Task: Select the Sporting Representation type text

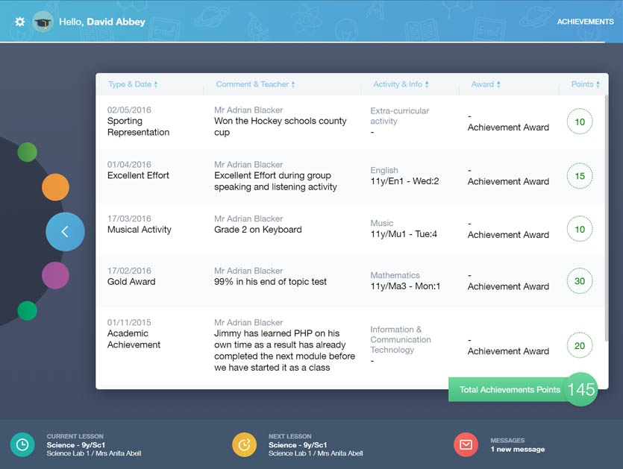Action: (x=138, y=127)
